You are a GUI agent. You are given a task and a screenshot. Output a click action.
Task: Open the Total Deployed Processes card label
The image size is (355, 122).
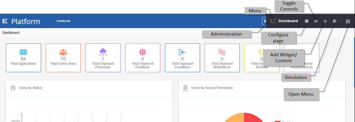pos(103,65)
